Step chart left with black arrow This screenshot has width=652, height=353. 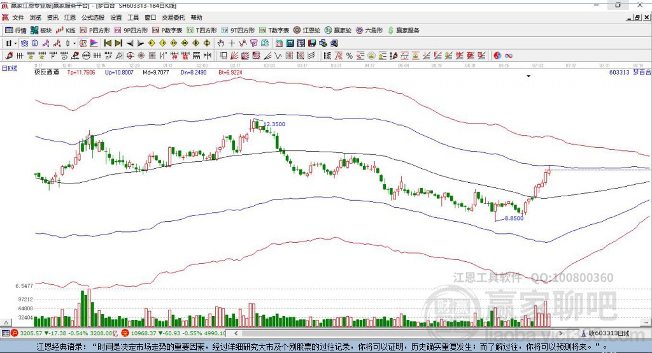coord(130,43)
